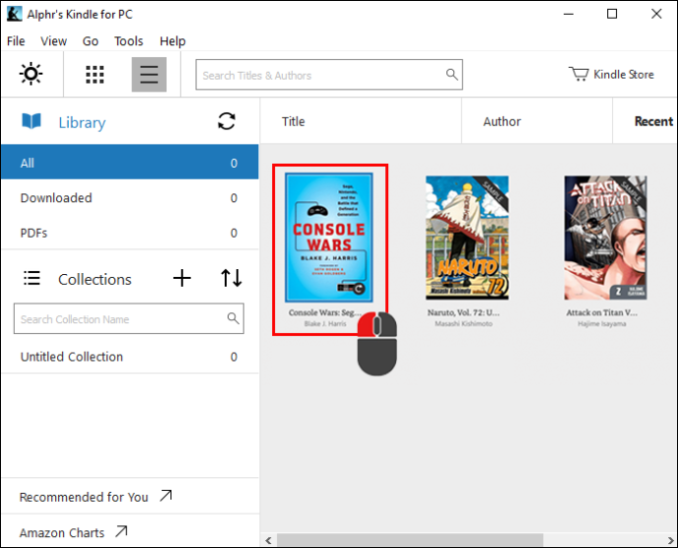
Task: Open the Untitled Collection
Action: [130, 356]
